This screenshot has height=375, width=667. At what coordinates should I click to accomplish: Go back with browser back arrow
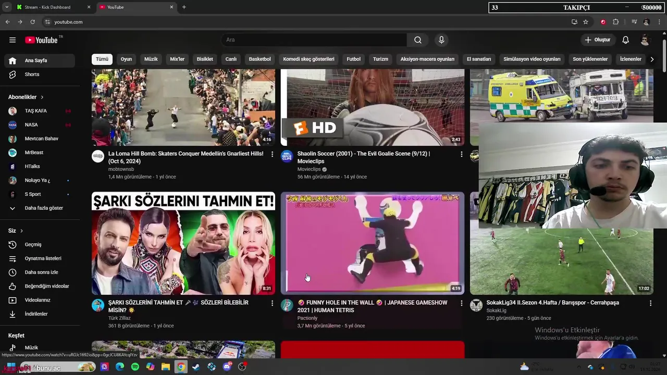point(7,22)
